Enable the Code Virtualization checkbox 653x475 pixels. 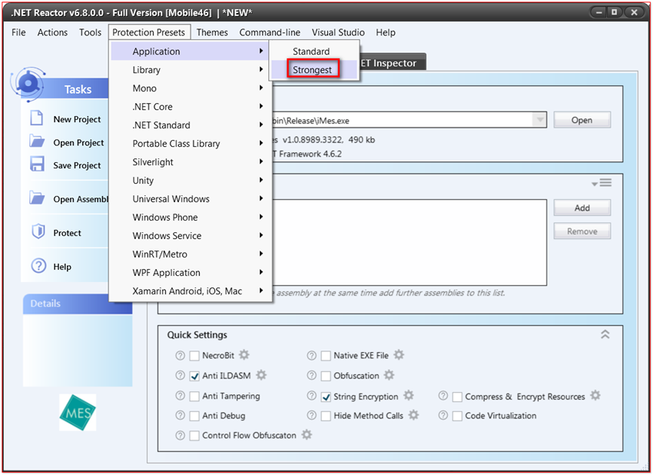457,416
